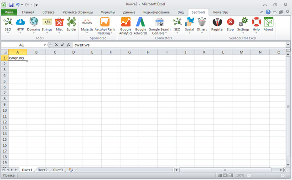Open the Вид ribbon tab

[x=181, y=12]
